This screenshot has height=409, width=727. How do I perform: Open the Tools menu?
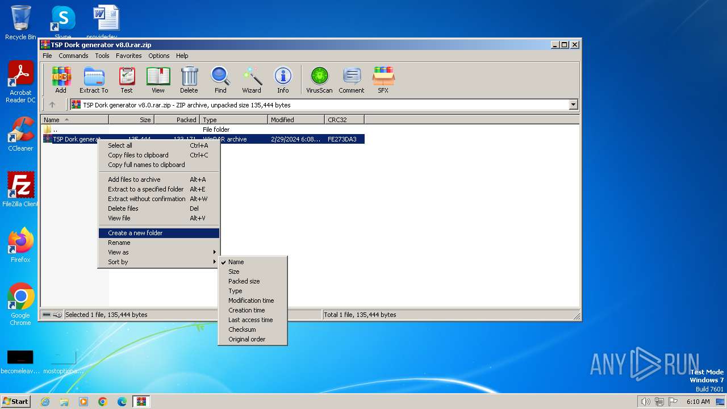102,56
